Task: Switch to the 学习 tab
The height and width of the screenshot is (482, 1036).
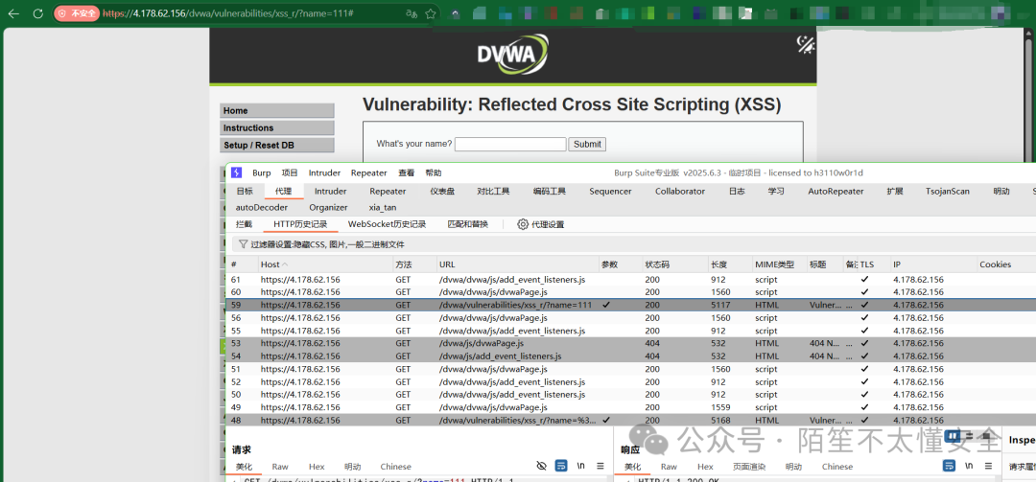Action: tap(776, 192)
